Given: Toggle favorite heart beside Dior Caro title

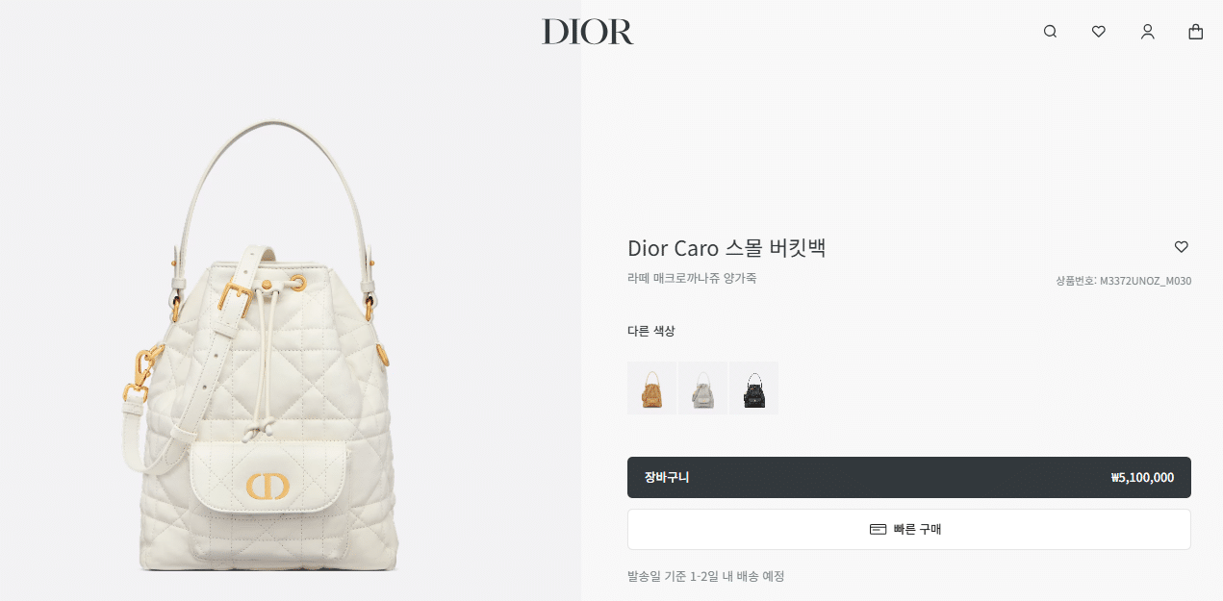Looking at the screenshot, I should (1182, 247).
